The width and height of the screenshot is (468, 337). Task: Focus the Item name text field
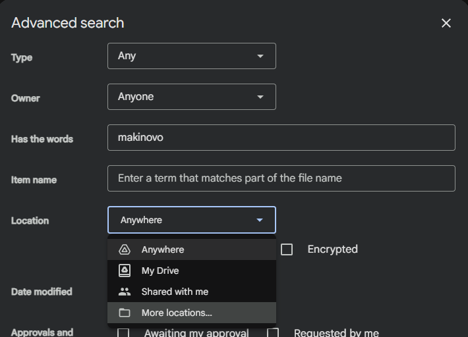(281, 178)
